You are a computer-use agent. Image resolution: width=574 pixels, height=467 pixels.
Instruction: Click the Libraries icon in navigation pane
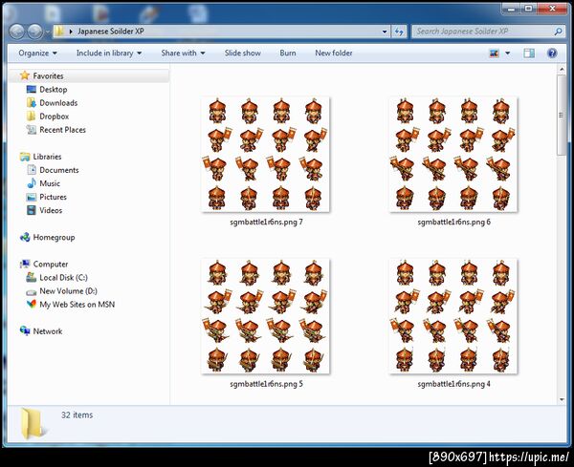pyautogui.click(x=25, y=157)
